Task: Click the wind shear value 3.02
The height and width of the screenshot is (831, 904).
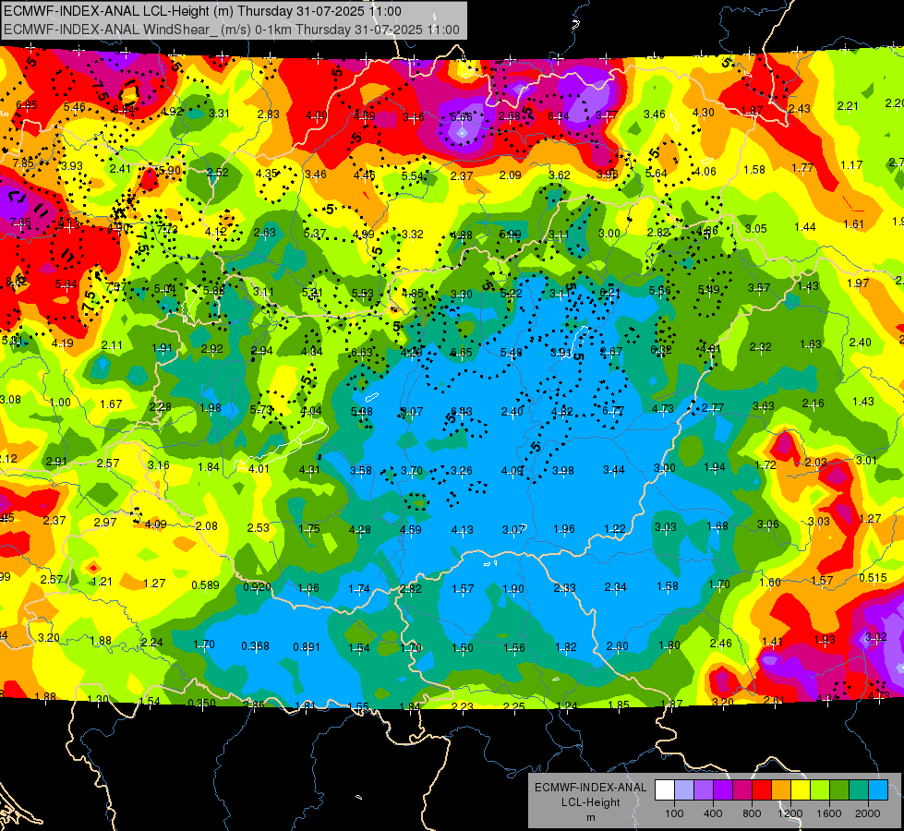Action: [x=875, y=637]
